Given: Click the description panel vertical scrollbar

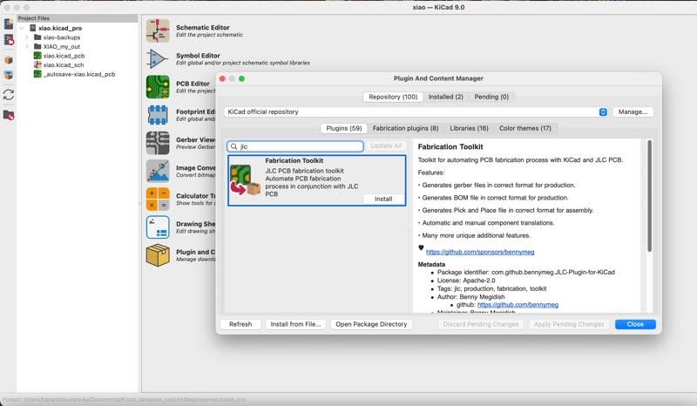Looking at the screenshot, I should [x=649, y=196].
